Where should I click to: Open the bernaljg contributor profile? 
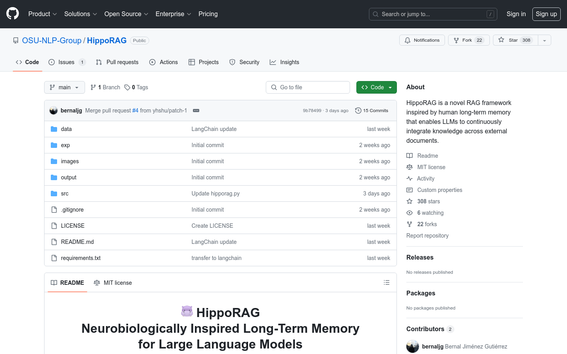tap(433, 347)
